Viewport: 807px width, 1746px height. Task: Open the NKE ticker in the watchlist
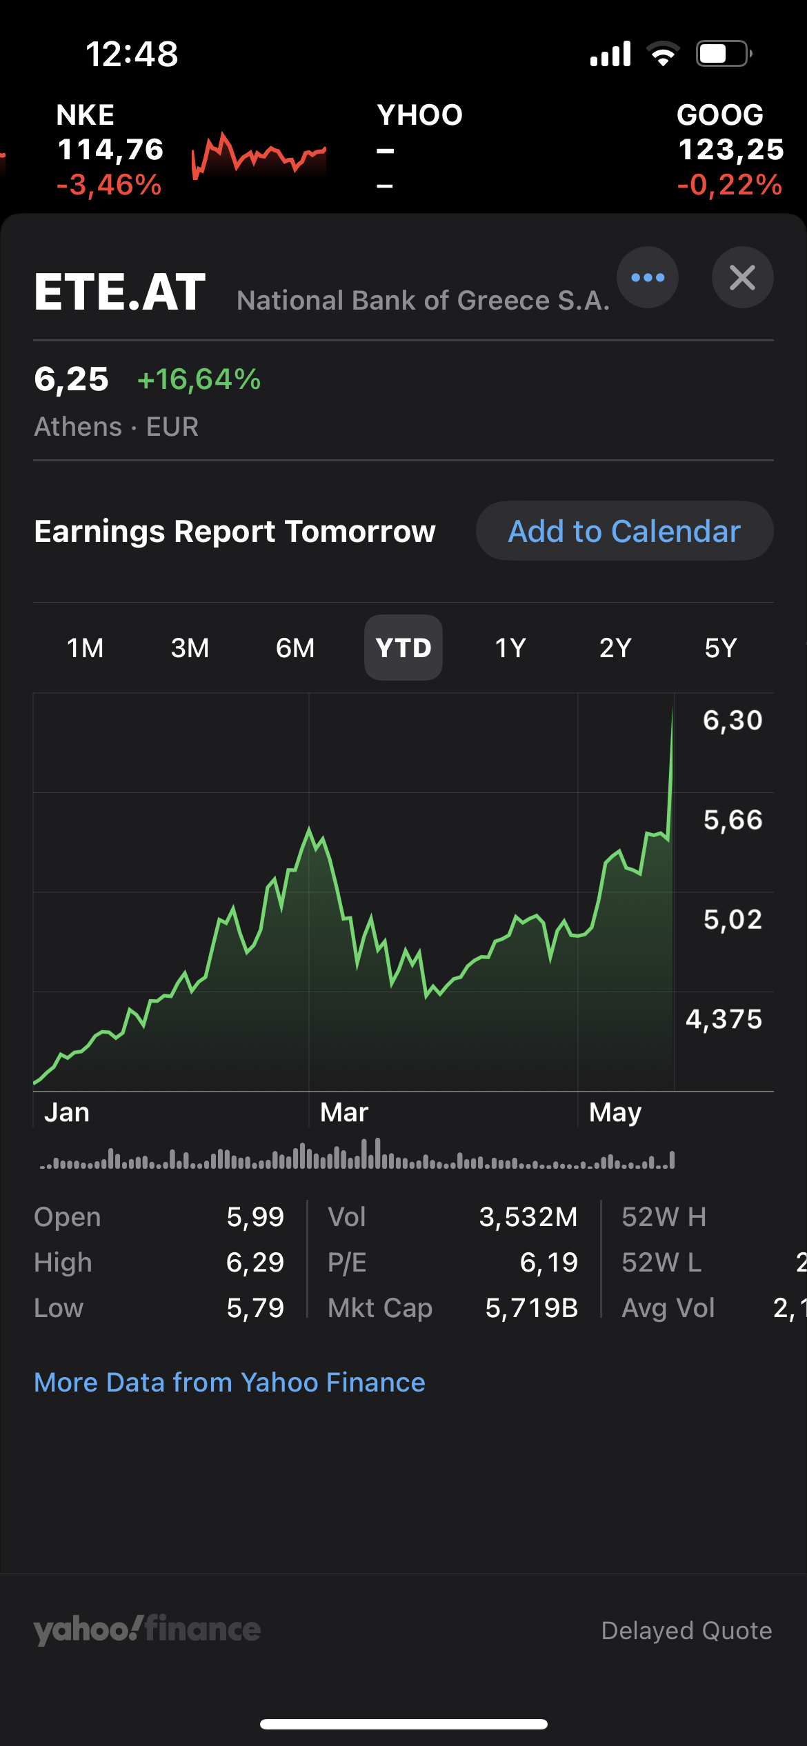click(110, 150)
